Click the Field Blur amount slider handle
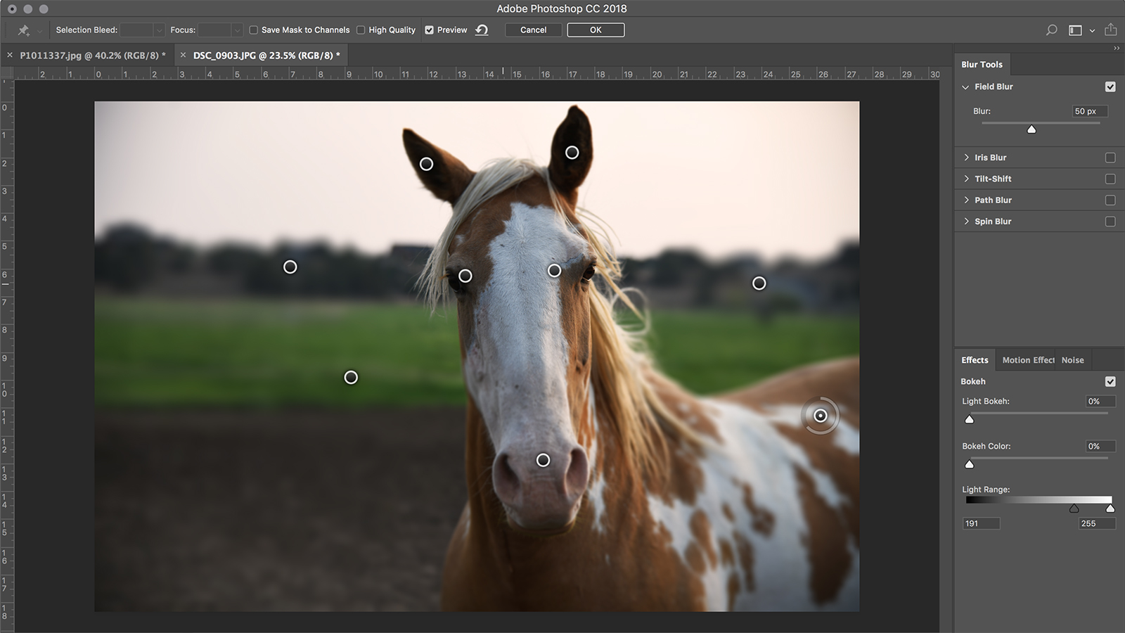1125x633 pixels. point(1031,129)
